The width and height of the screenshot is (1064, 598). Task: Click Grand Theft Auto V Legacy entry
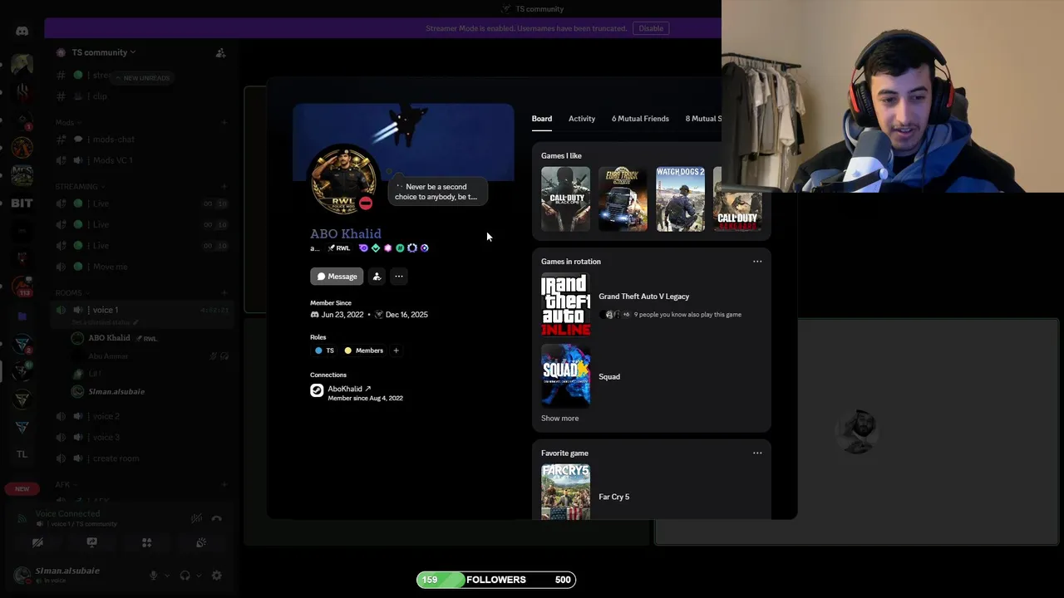click(652, 305)
